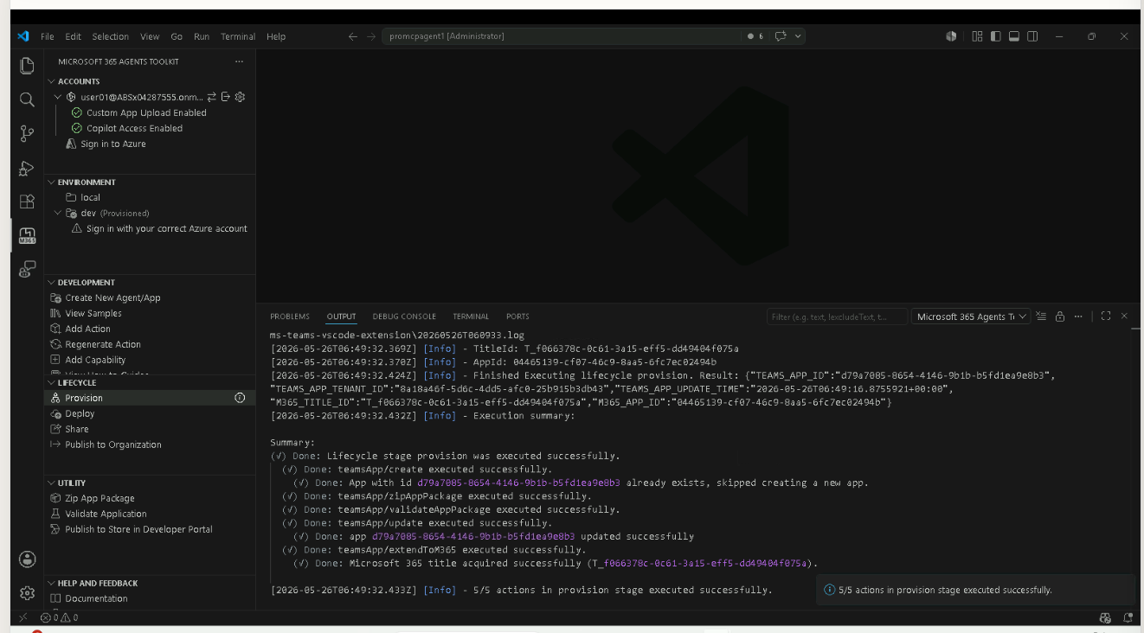This screenshot has width=1144, height=633.
Task: Close the bottom panel
Action: [1125, 316]
